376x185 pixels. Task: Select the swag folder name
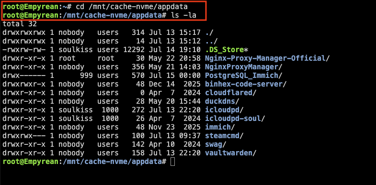pyautogui.click(x=214, y=144)
